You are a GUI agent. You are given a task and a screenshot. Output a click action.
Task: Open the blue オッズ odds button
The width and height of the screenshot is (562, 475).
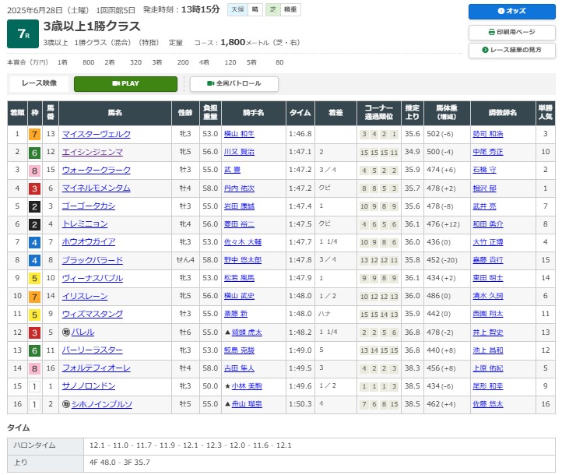pyautogui.click(x=511, y=12)
